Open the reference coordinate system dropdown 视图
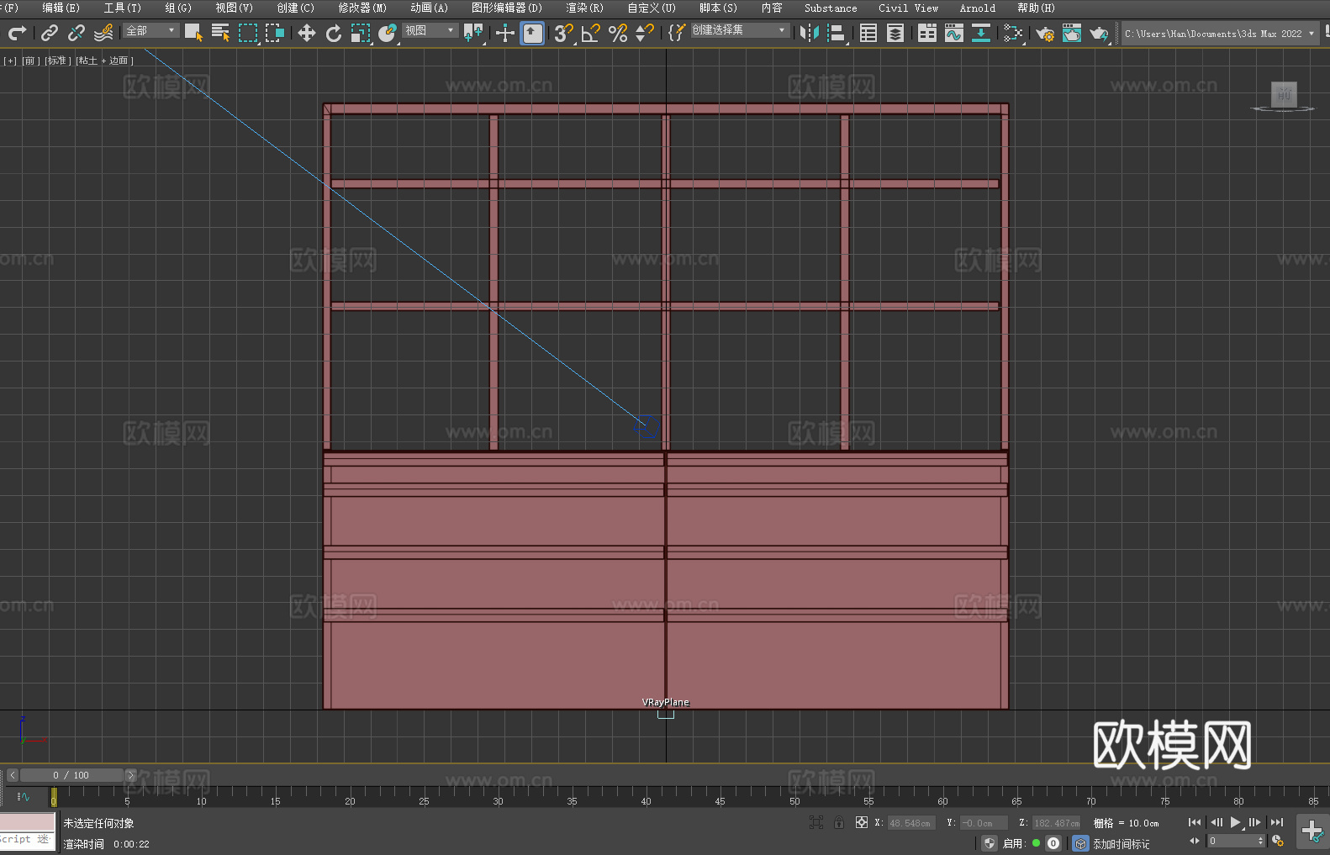The width and height of the screenshot is (1330, 855). [x=430, y=30]
